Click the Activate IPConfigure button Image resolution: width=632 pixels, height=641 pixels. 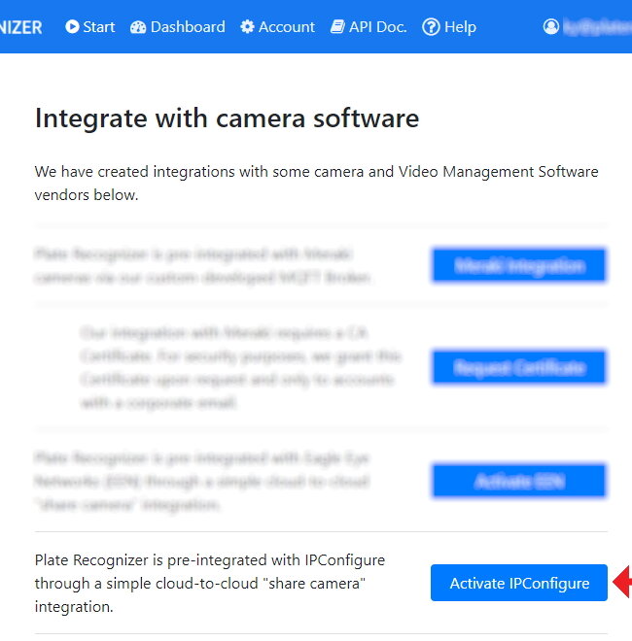[519, 583]
